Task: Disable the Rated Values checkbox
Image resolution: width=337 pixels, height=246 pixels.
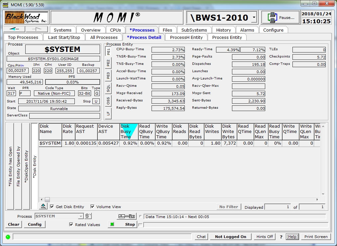Action: click(x=71, y=224)
